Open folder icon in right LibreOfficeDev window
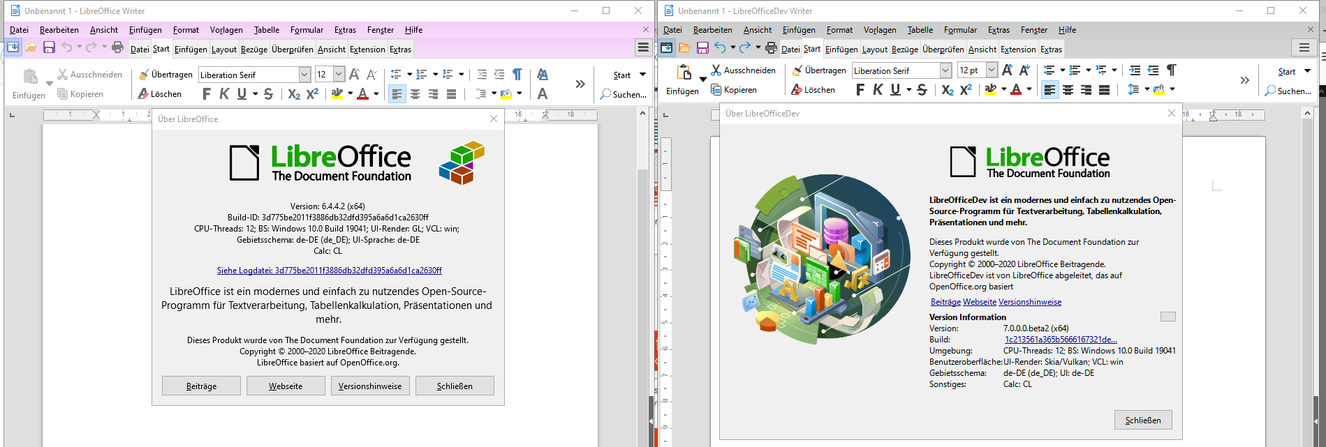1326x447 pixels. [684, 47]
